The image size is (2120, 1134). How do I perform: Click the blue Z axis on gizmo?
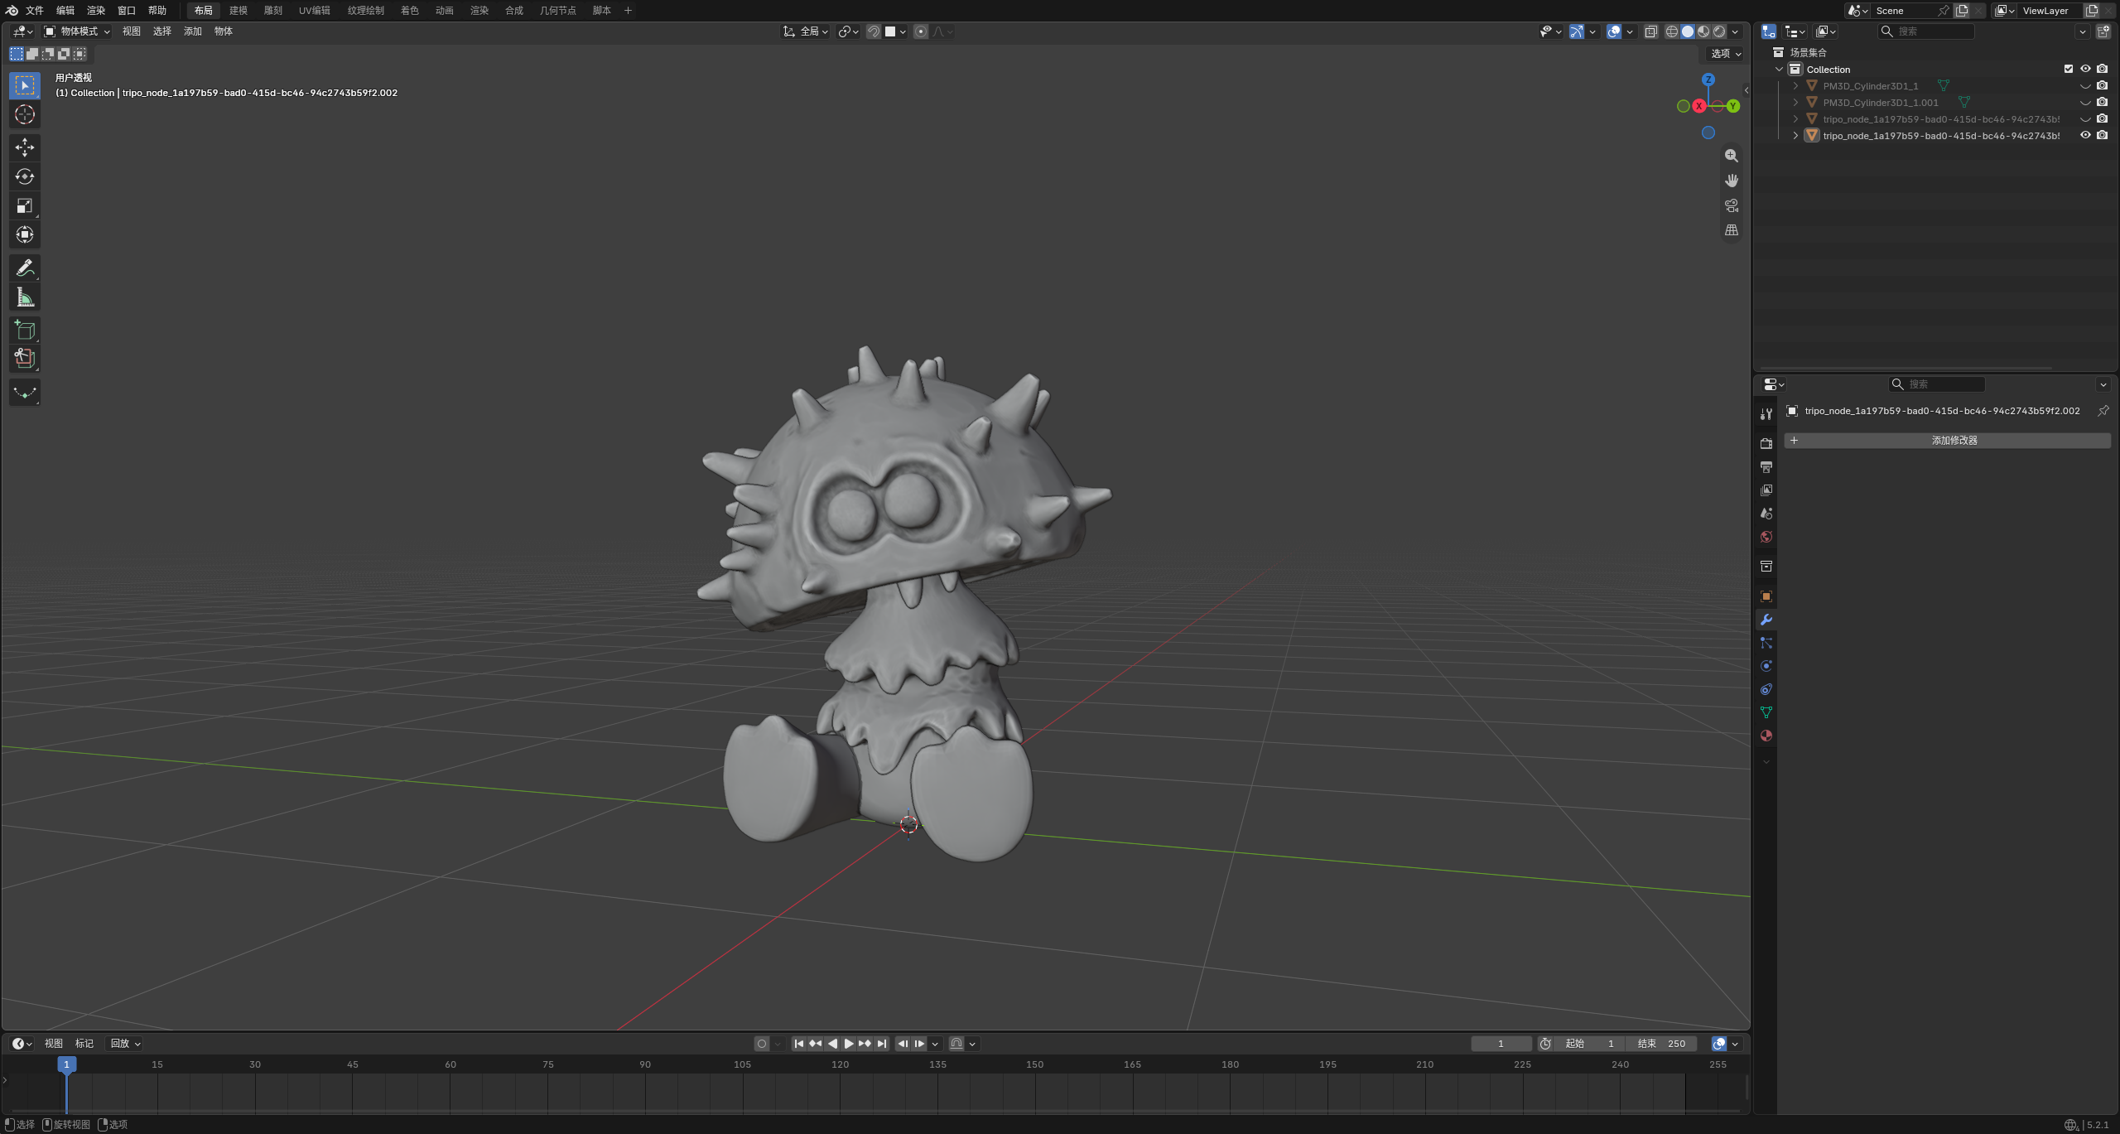[1708, 80]
